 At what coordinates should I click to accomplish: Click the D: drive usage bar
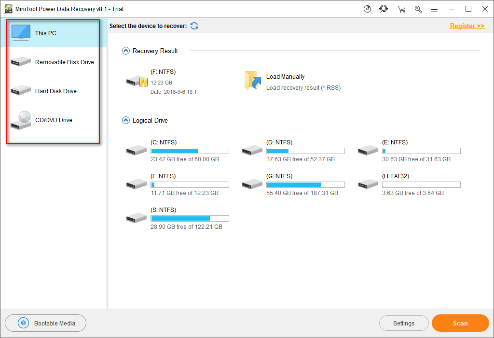point(305,151)
